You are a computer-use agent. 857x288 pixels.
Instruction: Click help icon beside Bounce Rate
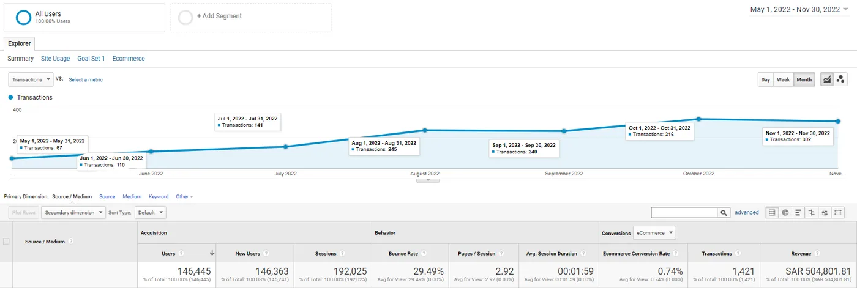pyautogui.click(x=424, y=253)
